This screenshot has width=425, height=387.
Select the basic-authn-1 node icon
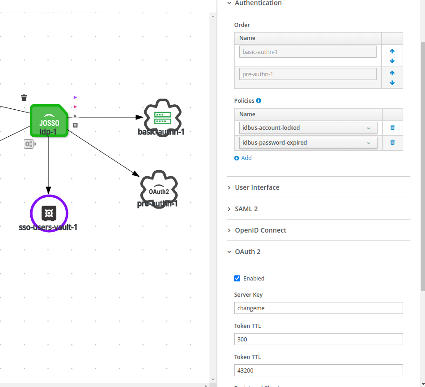[162, 118]
